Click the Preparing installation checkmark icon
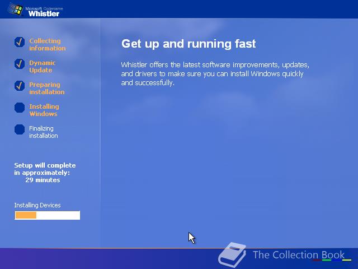This screenshot has width=358, height=269. point(20,86)
